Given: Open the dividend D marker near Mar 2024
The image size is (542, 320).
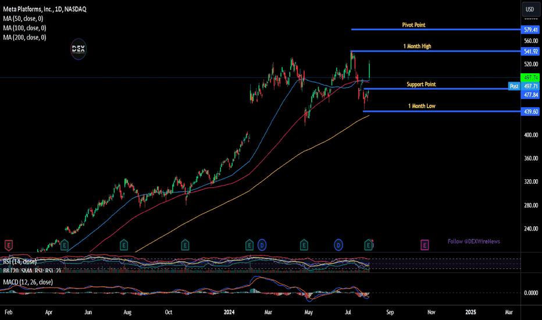Looking at the screenshot, I should [x=262, y=246].
